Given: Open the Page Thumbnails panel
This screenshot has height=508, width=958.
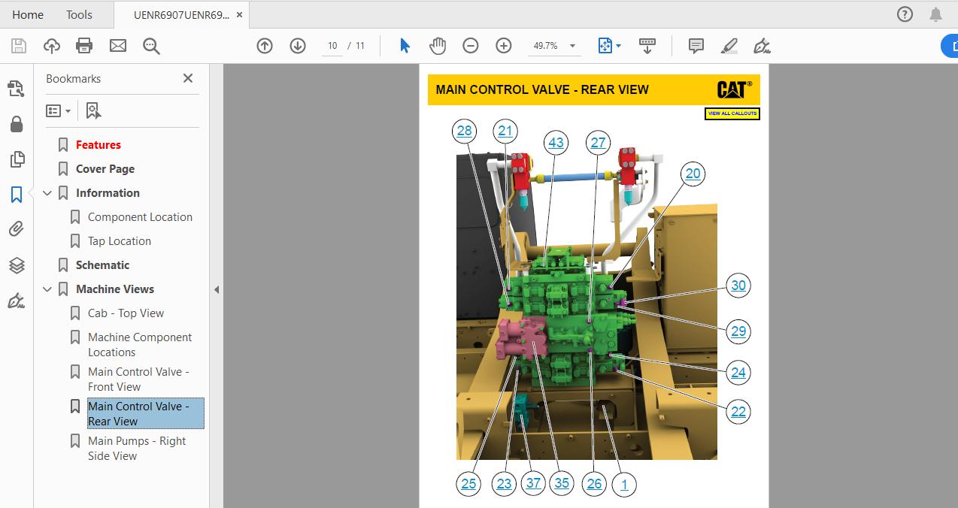Looking at the screenshot, I should click(17, 159).
